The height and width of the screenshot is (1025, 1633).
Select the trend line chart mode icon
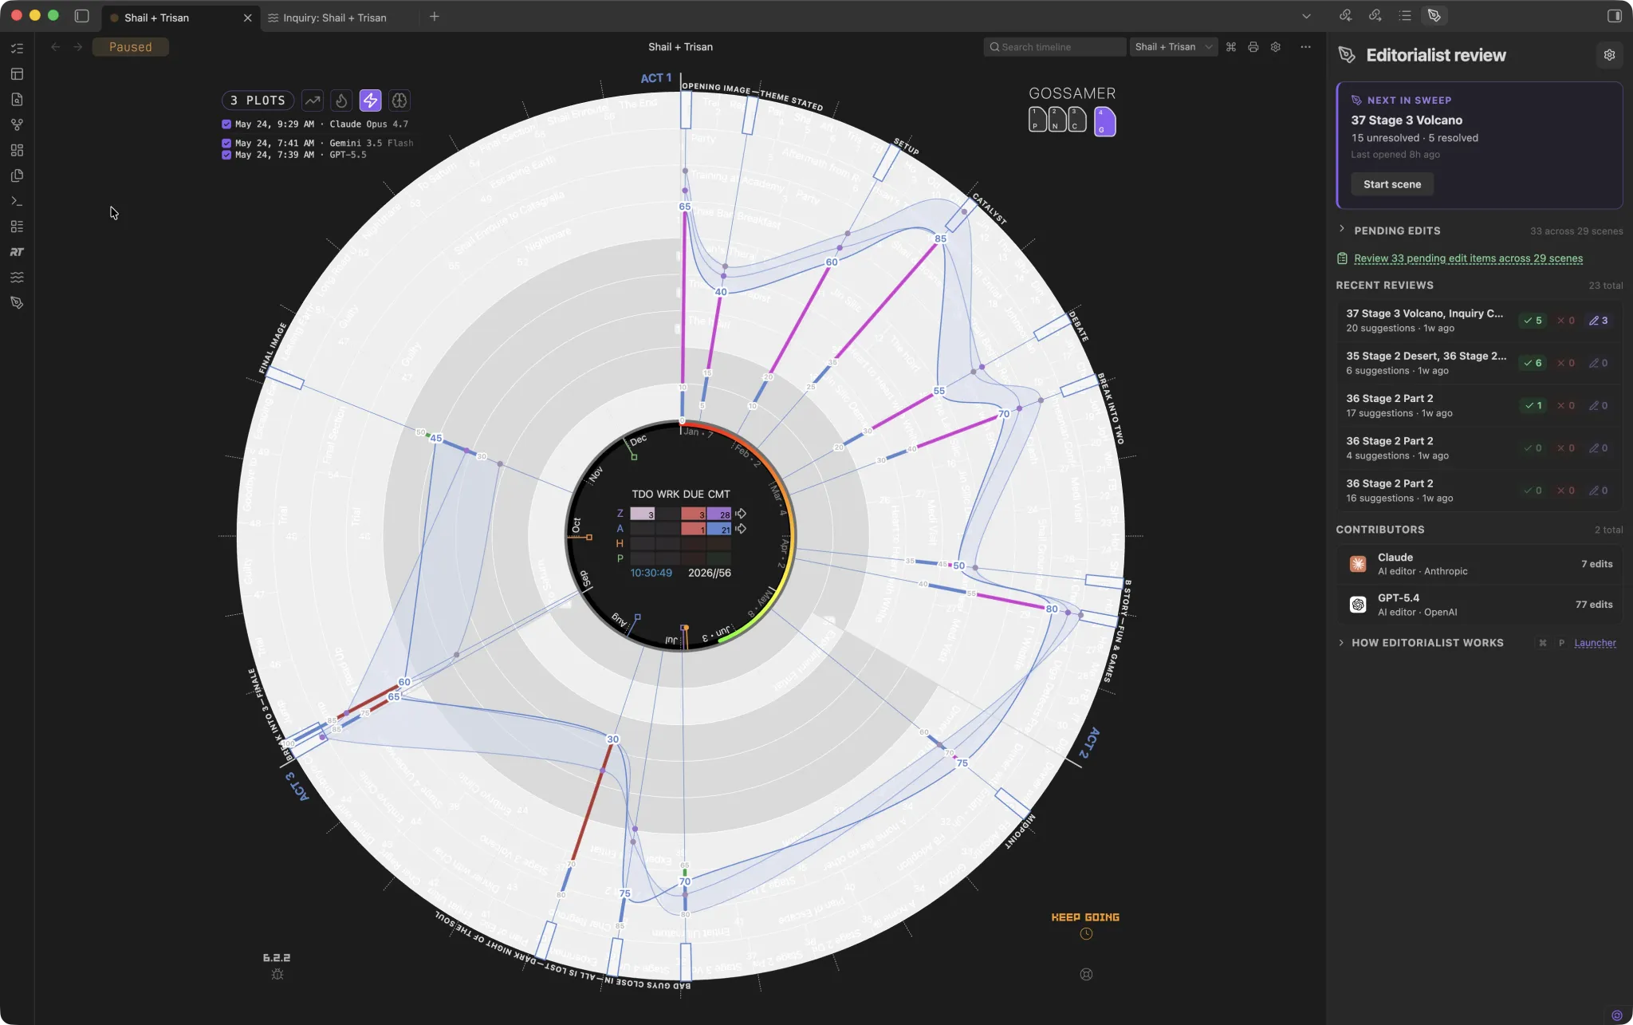[313, 101]
